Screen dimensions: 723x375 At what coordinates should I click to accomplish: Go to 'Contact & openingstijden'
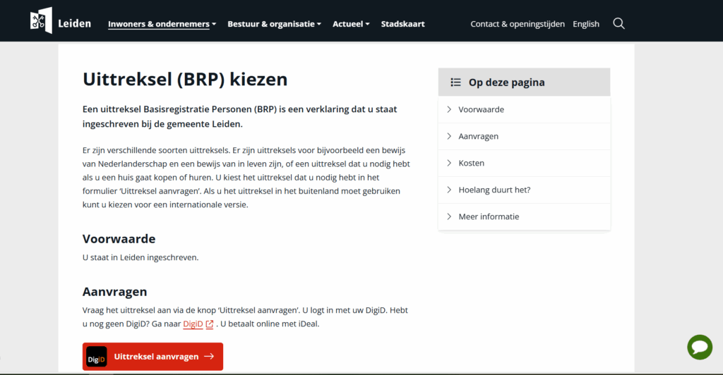tap(518, 24)
